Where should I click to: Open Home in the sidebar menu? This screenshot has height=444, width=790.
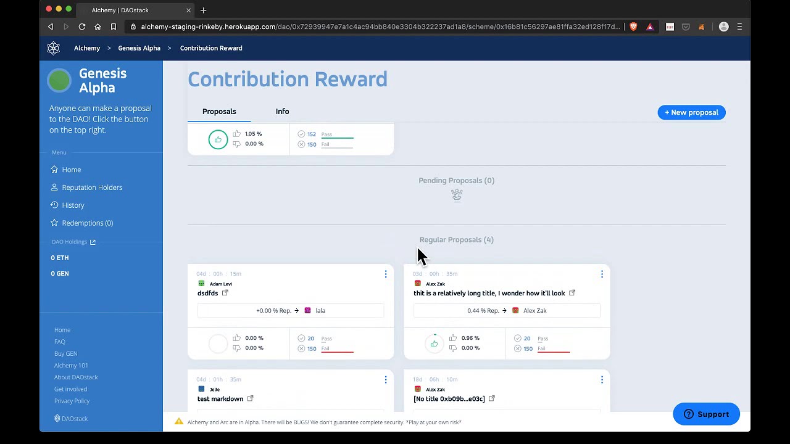coord(72,170)
